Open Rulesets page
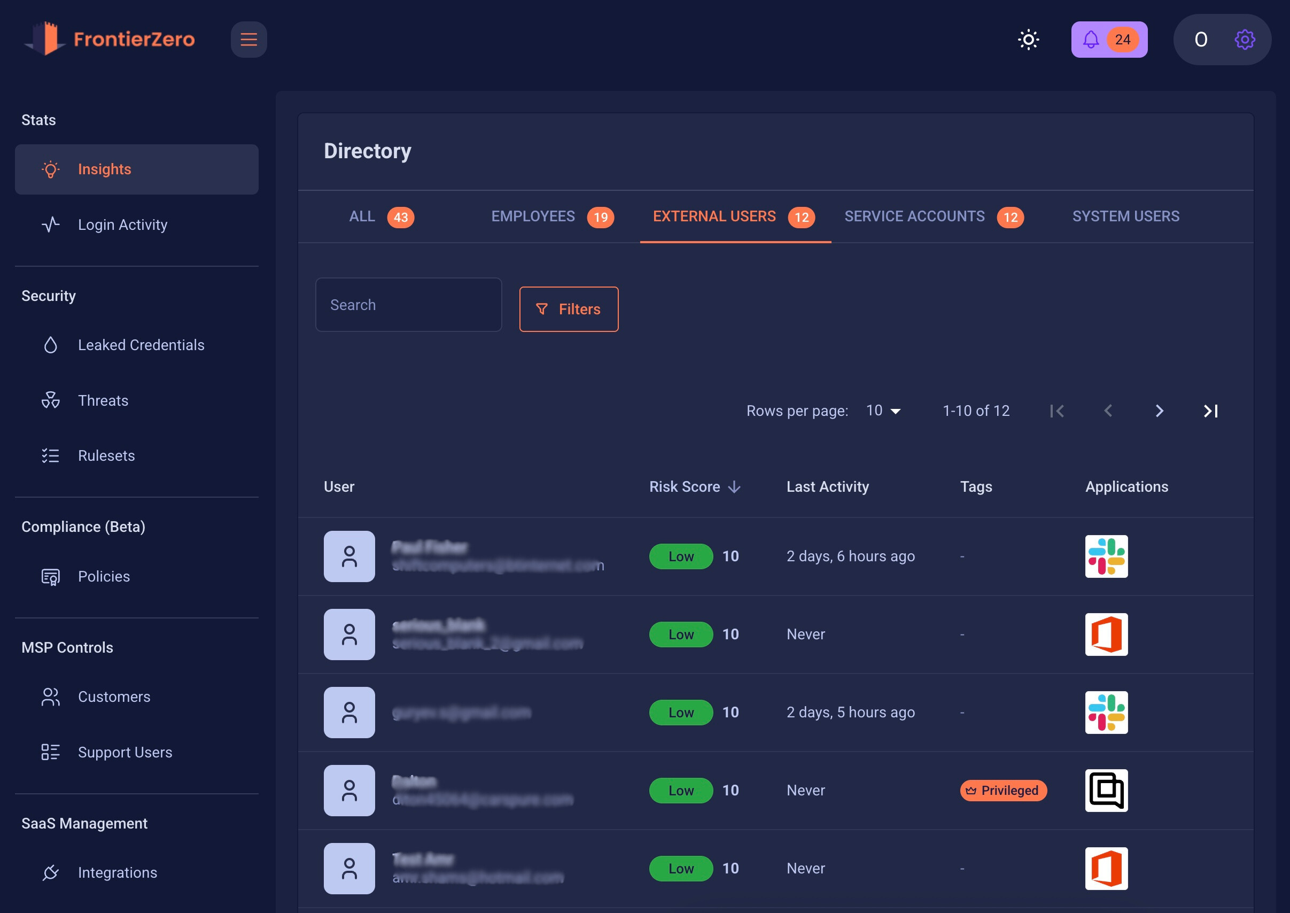 (106, 455)
